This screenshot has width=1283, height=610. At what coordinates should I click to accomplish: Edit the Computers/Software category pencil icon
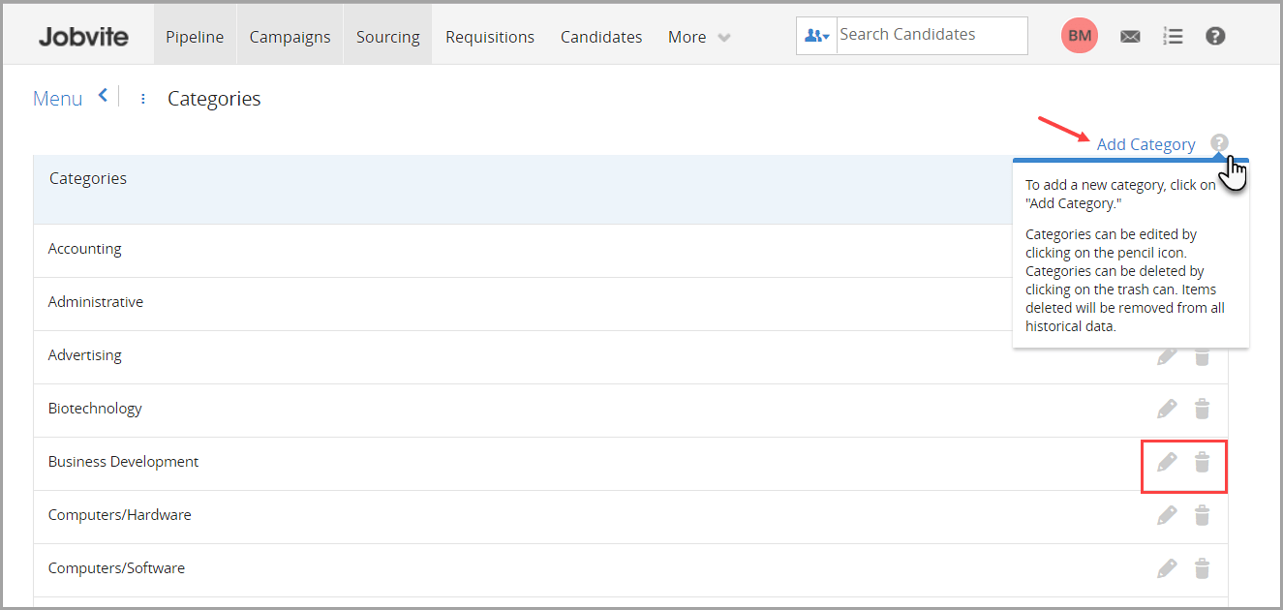1167,568
